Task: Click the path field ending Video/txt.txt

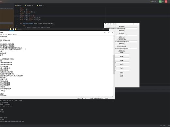Action: 126,48
